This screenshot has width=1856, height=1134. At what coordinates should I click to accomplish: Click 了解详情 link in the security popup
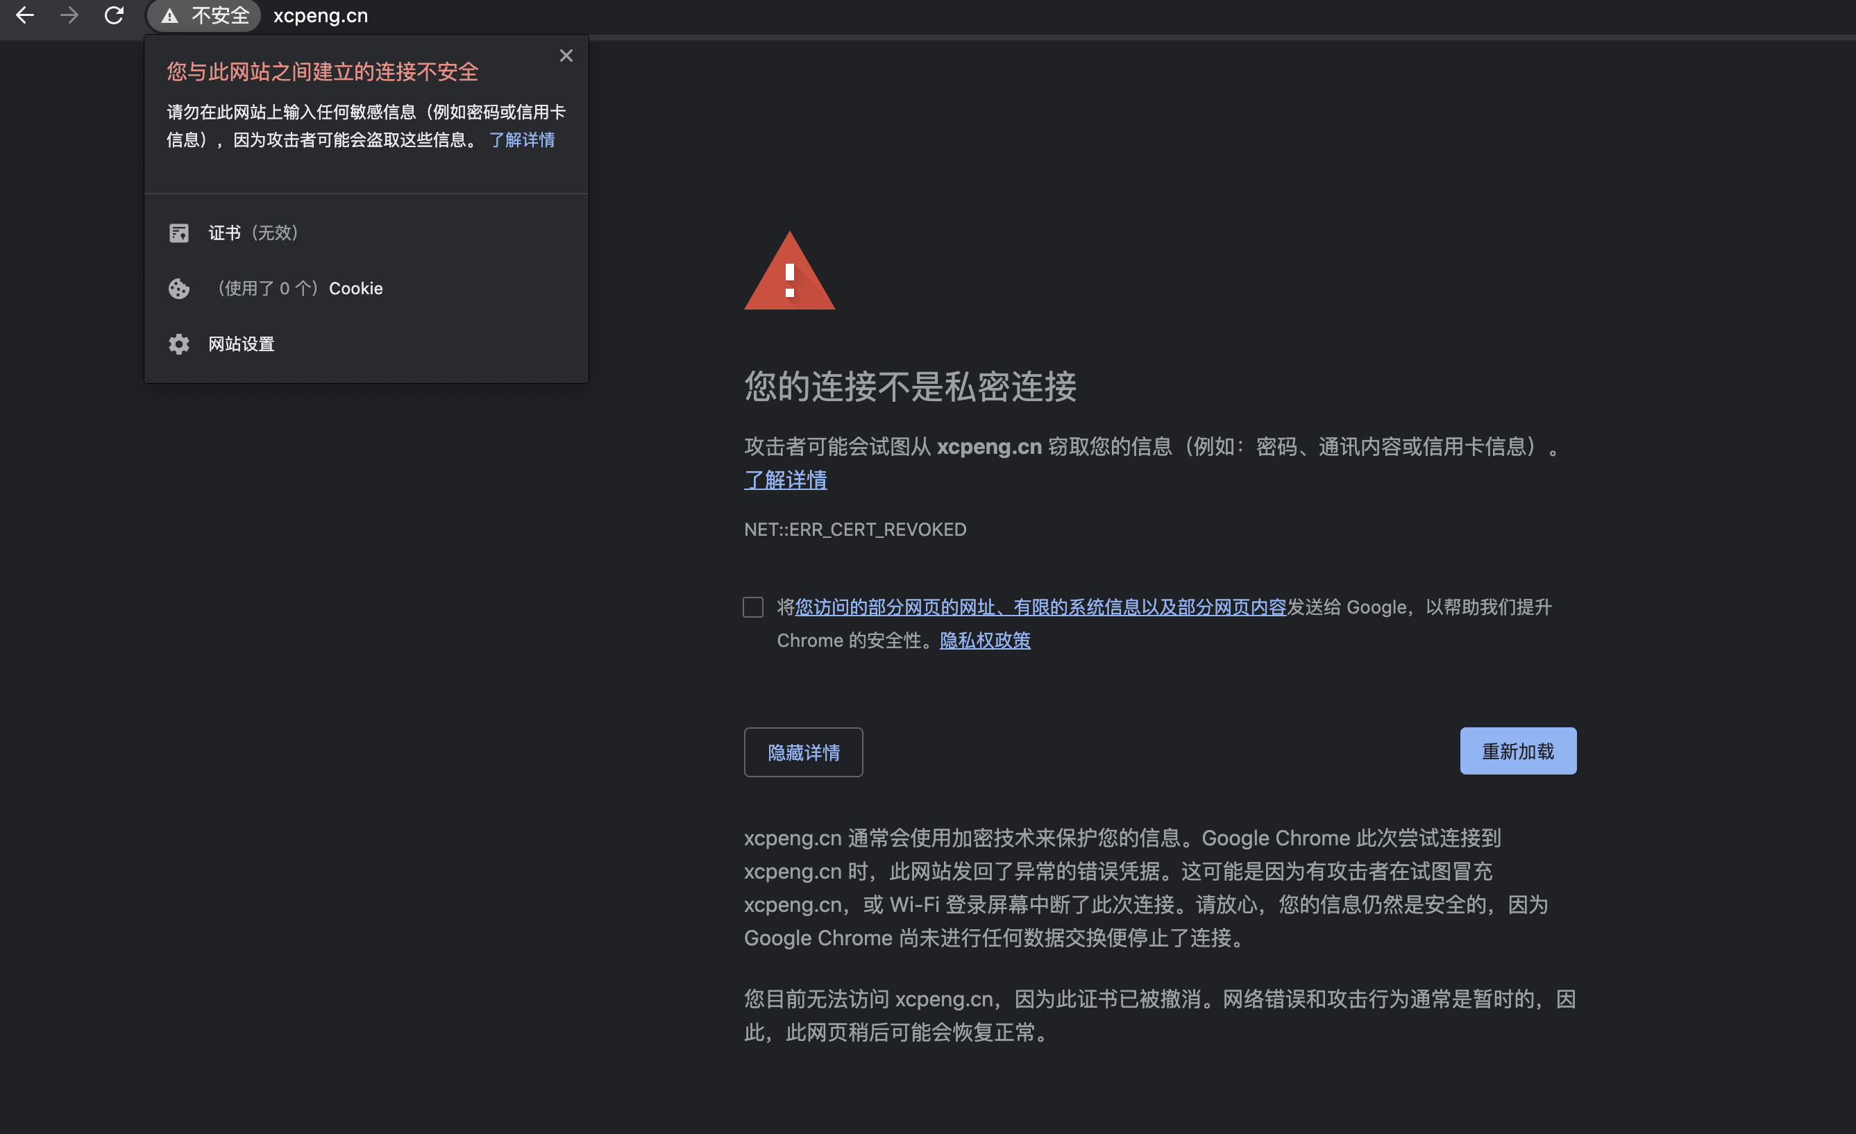point(521,140)
